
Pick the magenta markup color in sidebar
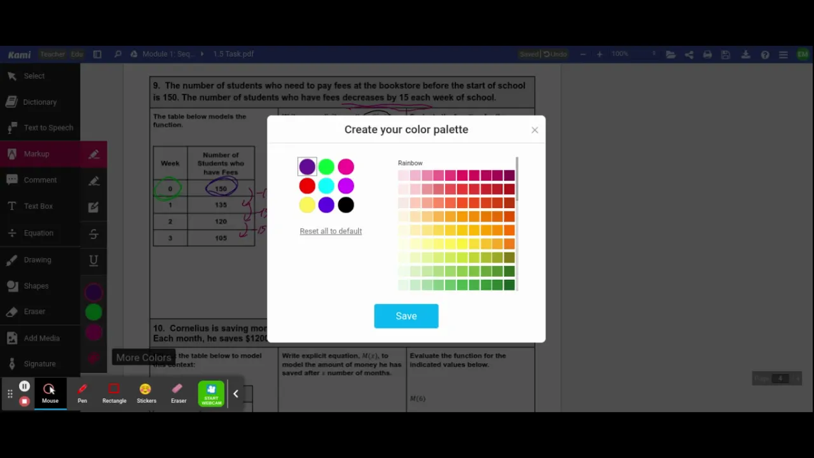93,332
